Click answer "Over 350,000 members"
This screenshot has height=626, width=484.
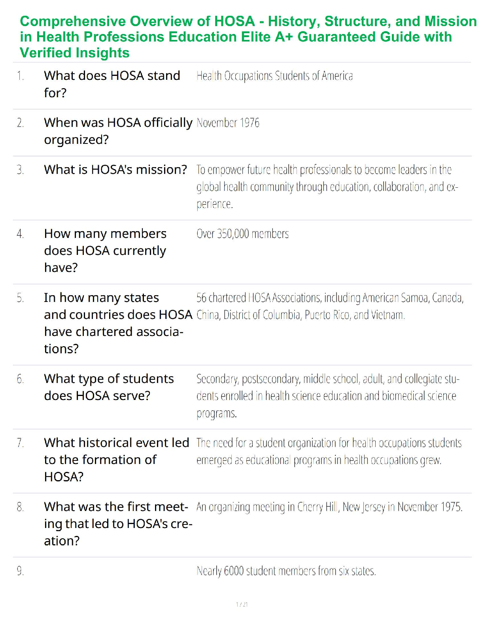(x=242, y=234)
